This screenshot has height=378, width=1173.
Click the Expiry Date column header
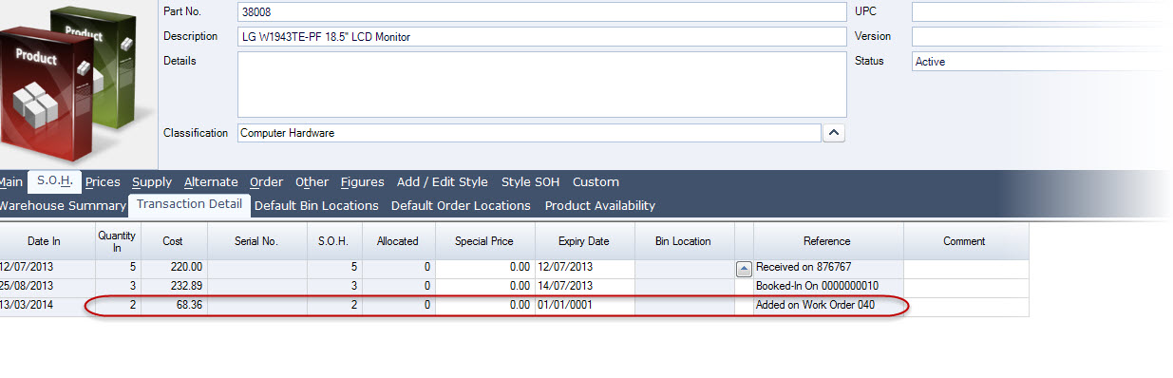(x=584, y=241)
